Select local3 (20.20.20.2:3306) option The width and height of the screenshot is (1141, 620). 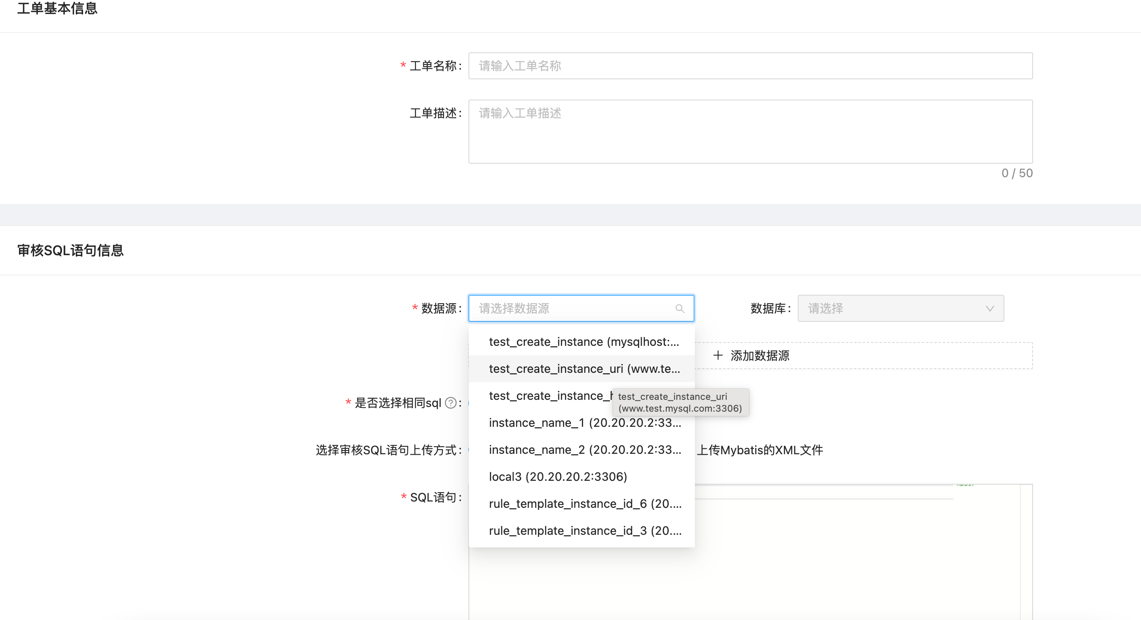point(581,477)
